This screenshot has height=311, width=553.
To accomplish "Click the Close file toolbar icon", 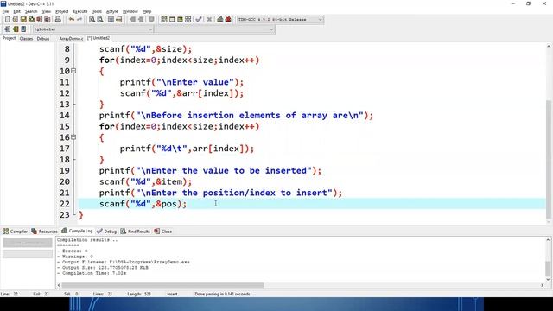I will point(39,19).
